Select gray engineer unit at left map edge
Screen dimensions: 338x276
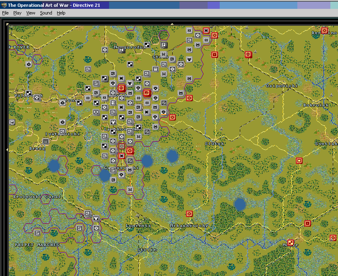[x=12, y=122]
